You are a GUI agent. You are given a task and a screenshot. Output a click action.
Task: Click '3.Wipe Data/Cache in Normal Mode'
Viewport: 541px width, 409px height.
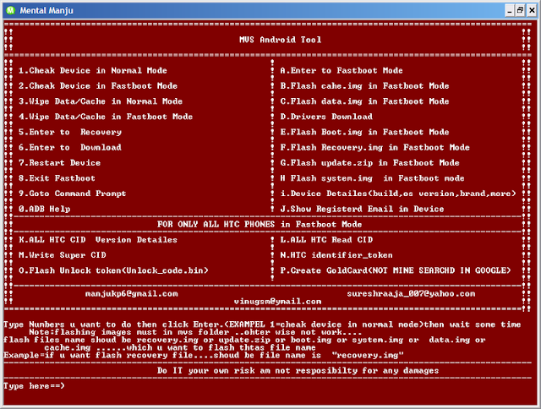tap(101, 101)
